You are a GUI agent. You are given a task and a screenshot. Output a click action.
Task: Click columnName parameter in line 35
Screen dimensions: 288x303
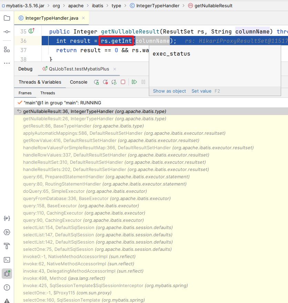253,31
